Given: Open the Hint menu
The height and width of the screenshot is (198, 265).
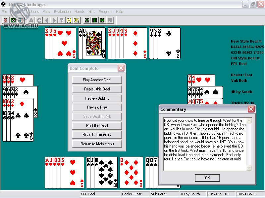Looking at the screenshot, I should click(x=91, y=12).
